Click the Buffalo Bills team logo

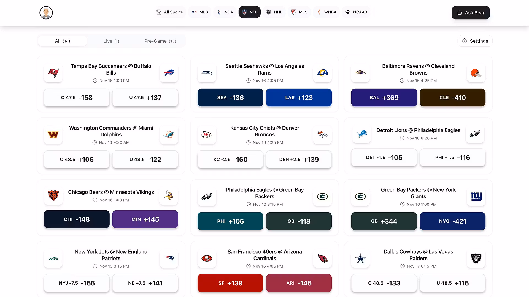[x=169, y=73]
